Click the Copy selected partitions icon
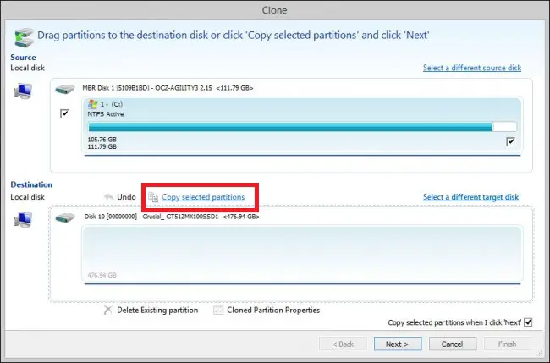 click(153, 197)
